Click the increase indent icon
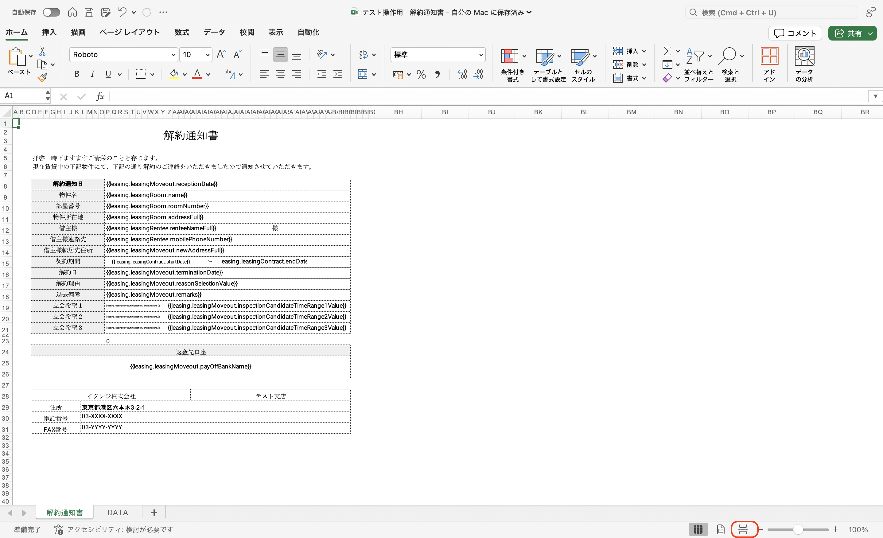Screen dimensions: 883x538 [338, 74]
